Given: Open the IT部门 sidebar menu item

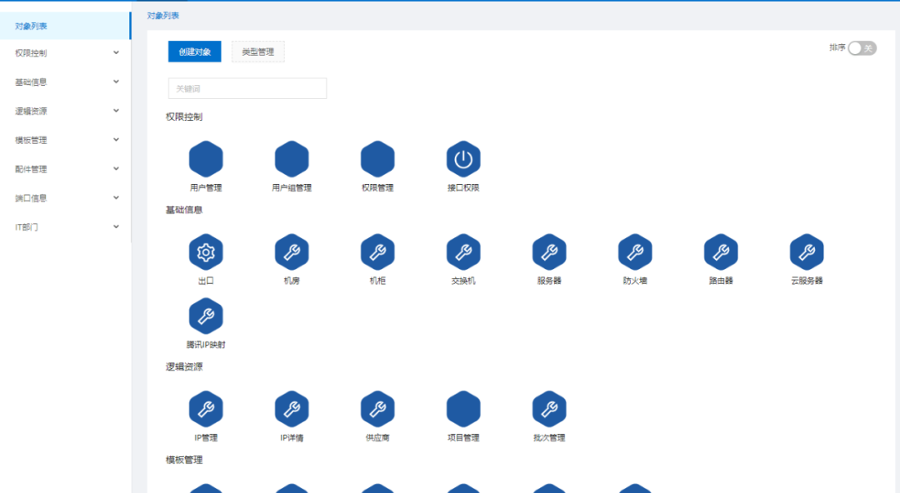Looking at the screenshot, I should click(x=66, y=227).
